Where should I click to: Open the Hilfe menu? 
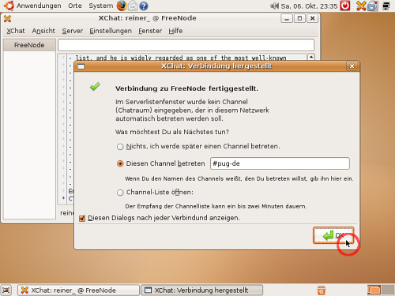[x=175, y=31]
